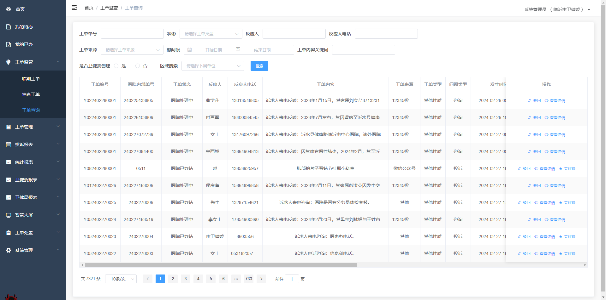This screenshot has height=300, width=606.
Task: Click the 工单内容关键词 input field
Action: click(364, 50)
